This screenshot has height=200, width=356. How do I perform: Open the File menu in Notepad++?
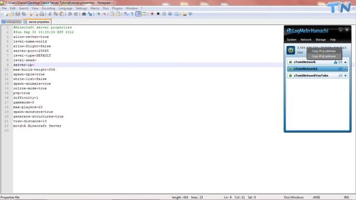pos(4,8)
